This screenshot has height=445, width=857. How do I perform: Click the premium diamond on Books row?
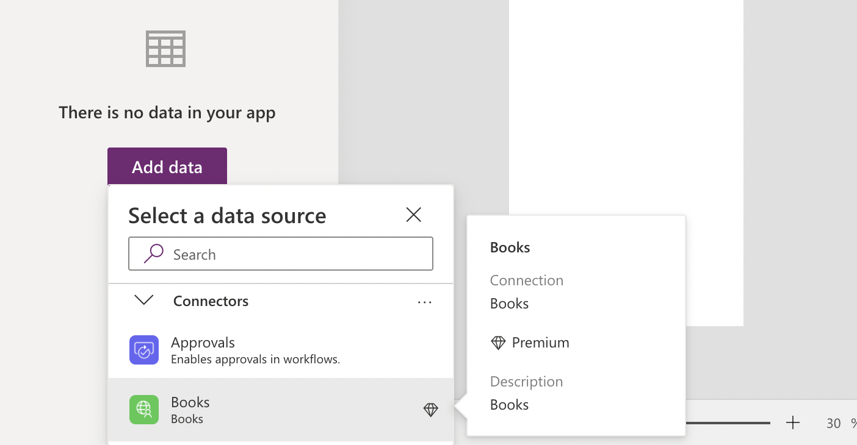[430, 410]
